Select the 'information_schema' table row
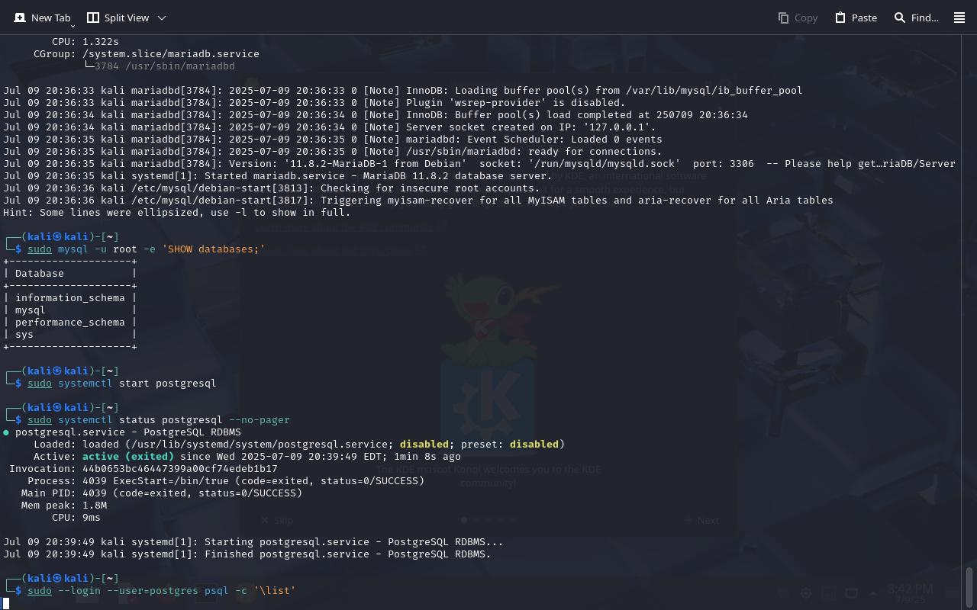 (70, 298)
